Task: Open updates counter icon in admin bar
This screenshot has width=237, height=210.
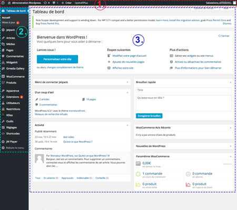Action: (x=45, y=3)
